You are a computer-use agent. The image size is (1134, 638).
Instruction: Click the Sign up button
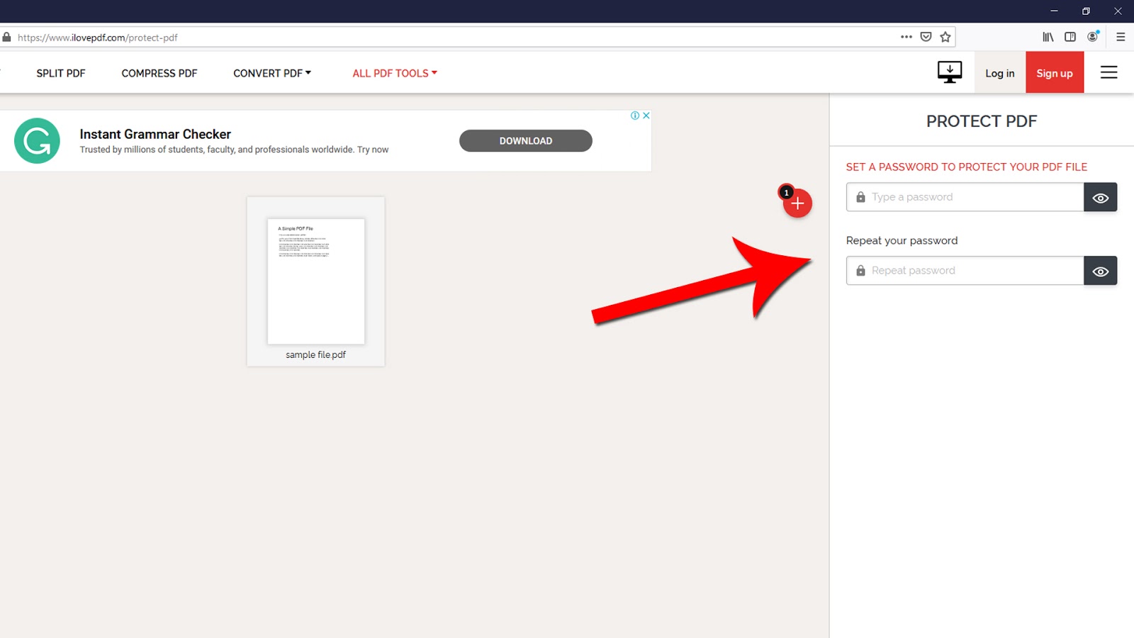[1054, 72]
